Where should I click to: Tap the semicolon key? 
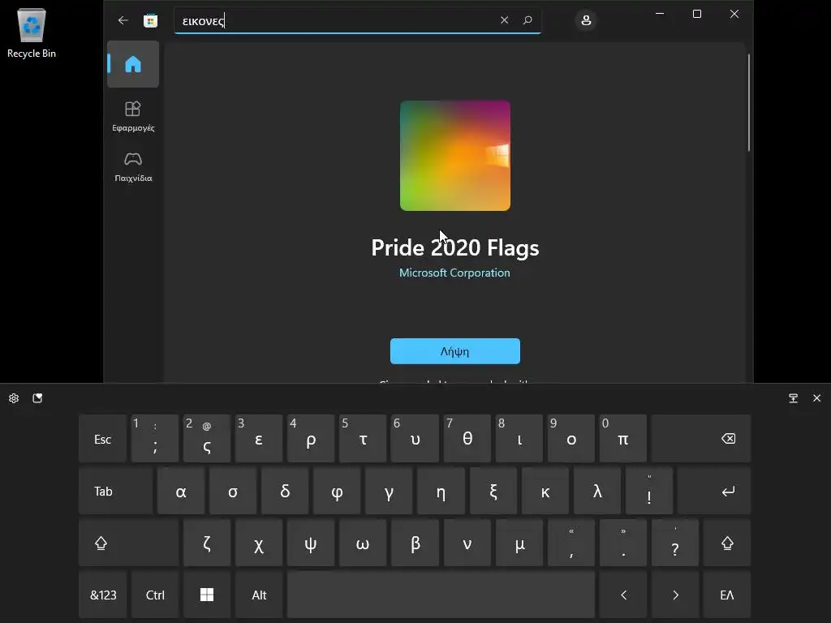click(155, 439)
